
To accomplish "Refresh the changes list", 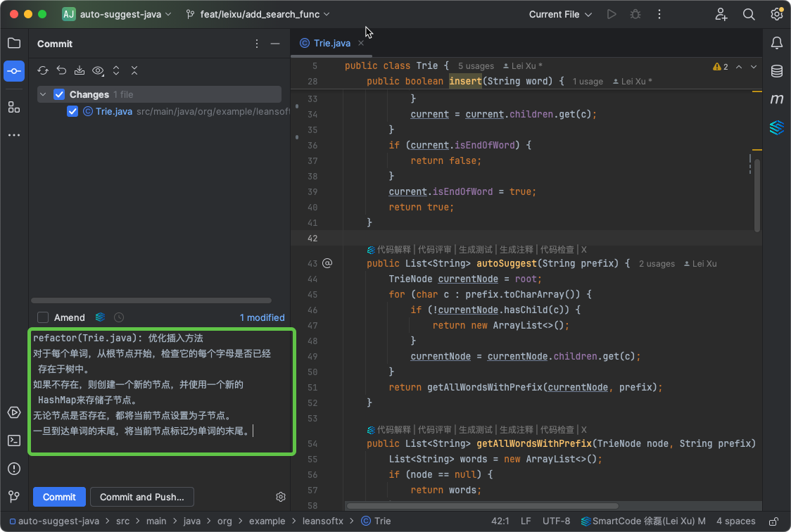I will (43, 70).
